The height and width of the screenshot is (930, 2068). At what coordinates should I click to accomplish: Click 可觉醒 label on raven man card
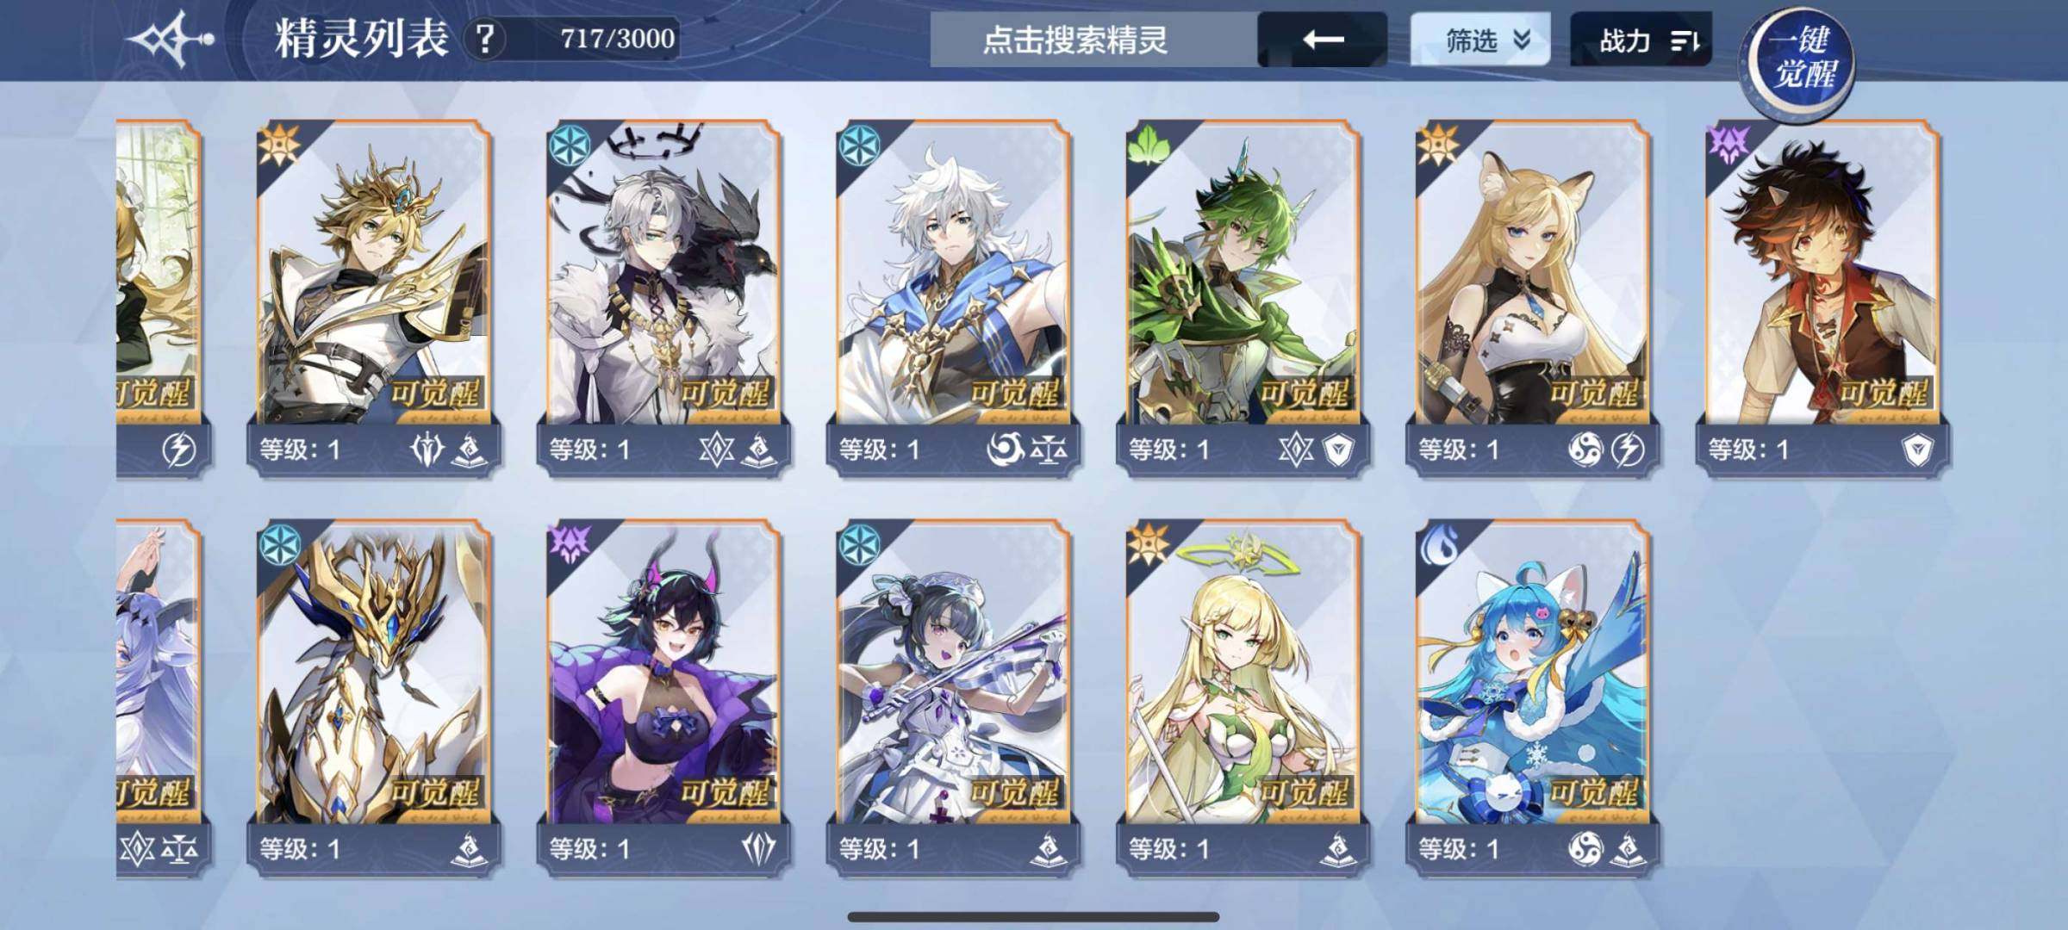725,394
